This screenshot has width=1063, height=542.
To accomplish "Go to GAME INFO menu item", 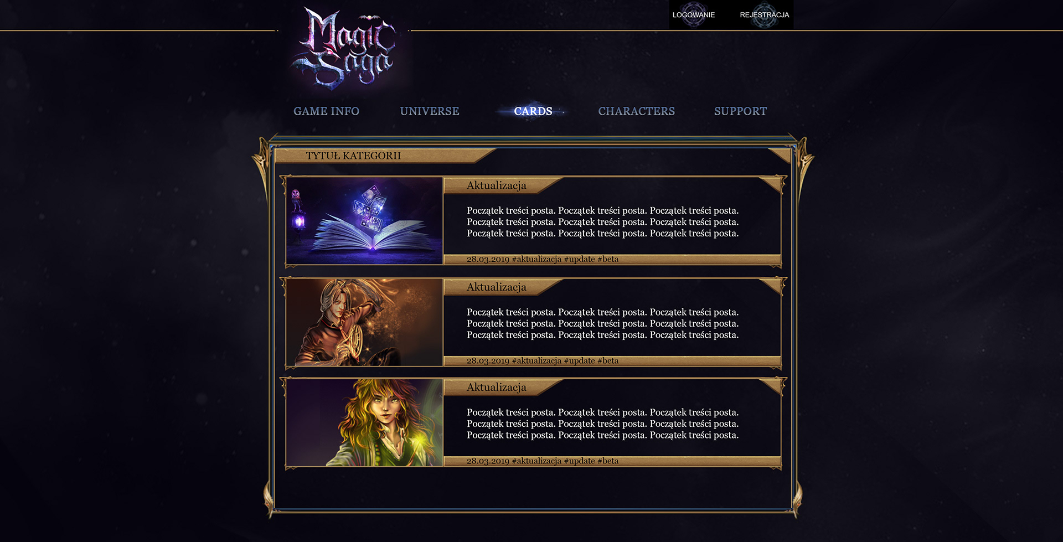I will (326, 111).
